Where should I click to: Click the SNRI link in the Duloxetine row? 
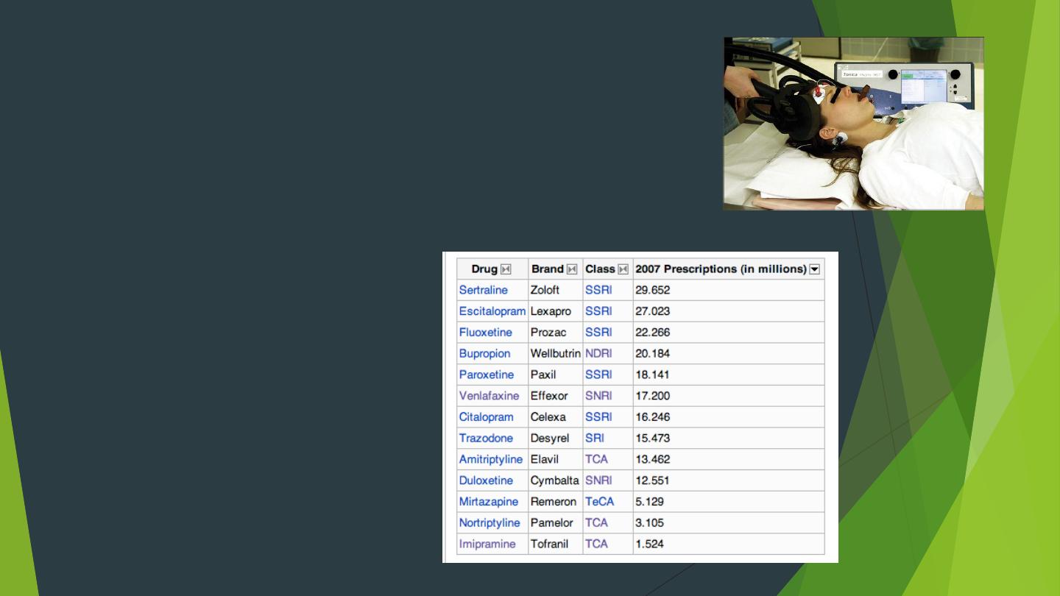click(598, 480)
